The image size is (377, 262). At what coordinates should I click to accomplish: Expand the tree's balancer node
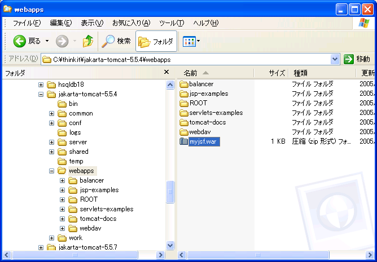62,181
